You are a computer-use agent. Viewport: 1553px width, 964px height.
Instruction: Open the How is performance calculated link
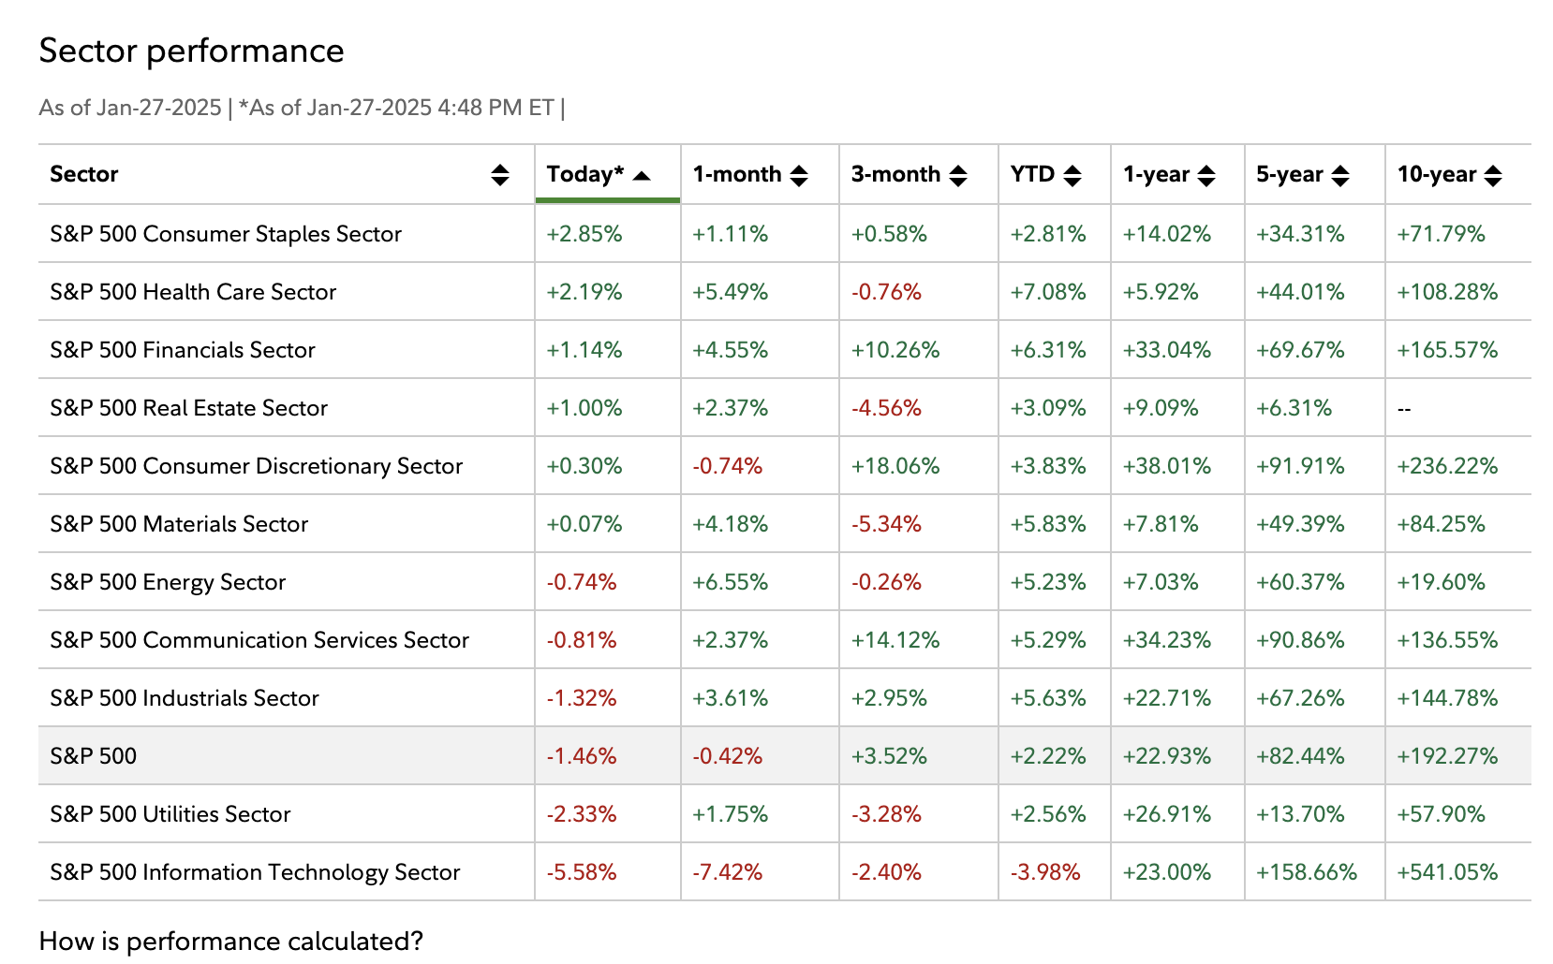(231, 941)
